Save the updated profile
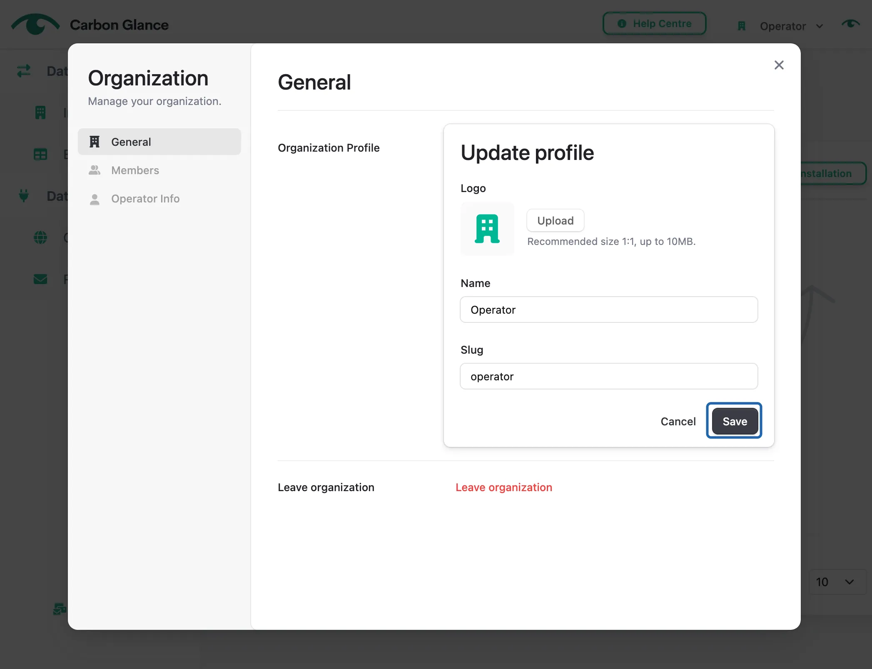This screenshot has width=872, height=669. pyautogui.click(x=735, y=422)
